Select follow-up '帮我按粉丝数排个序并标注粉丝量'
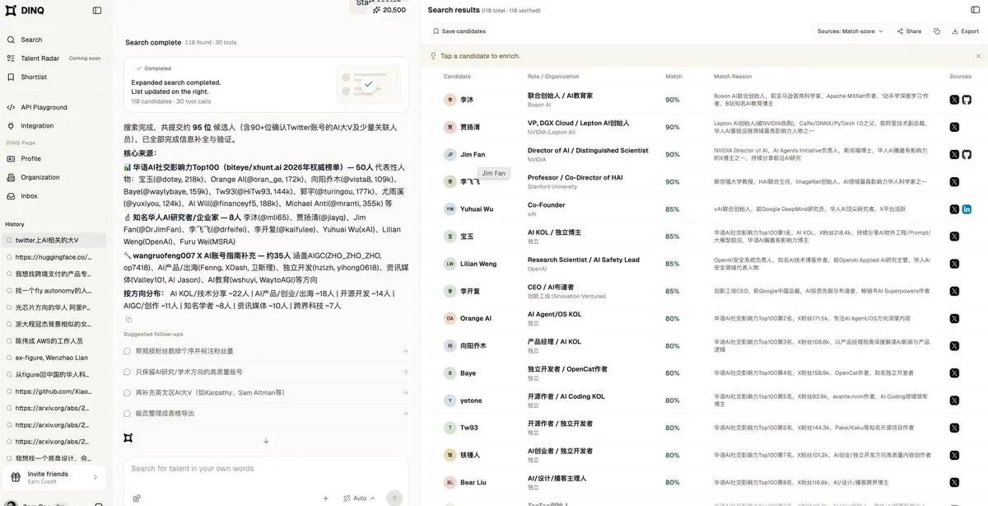The width and height of the screenshot is (988, 506). [x=266, y=351]
